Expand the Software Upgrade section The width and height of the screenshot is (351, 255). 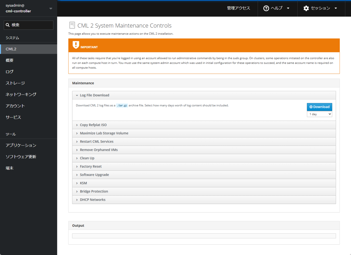click(x=204, y=175)
